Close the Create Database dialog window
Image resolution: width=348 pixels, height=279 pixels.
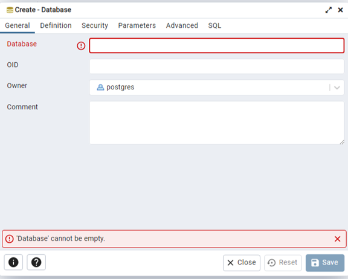(x=340, y=10)
